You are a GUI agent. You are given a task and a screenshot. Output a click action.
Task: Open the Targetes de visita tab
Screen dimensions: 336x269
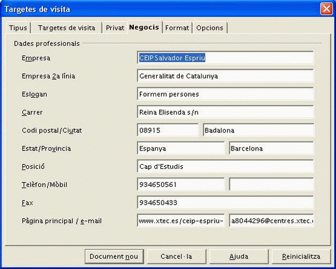coord(67,28)
